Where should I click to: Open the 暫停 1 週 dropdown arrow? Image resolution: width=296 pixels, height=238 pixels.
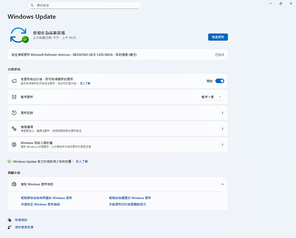220,97
